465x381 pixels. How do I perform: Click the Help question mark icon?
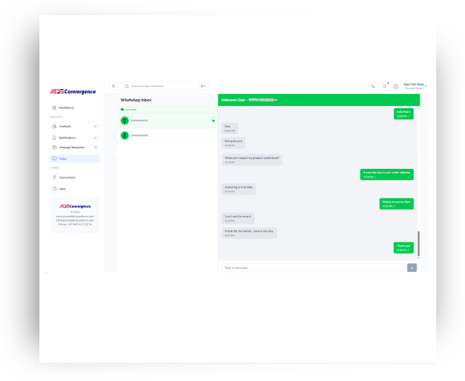(54, 189)
